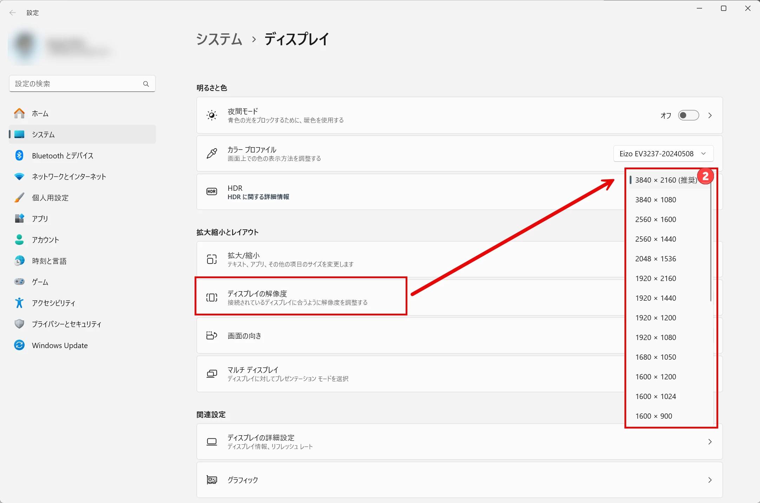Click the back arrow button
Viewport: 760px width, 503px height.
tap(13, 13)
